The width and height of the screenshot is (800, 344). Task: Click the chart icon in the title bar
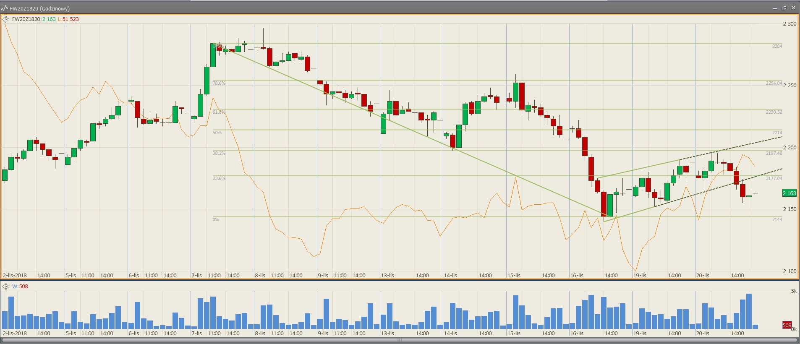coord(5,8)
